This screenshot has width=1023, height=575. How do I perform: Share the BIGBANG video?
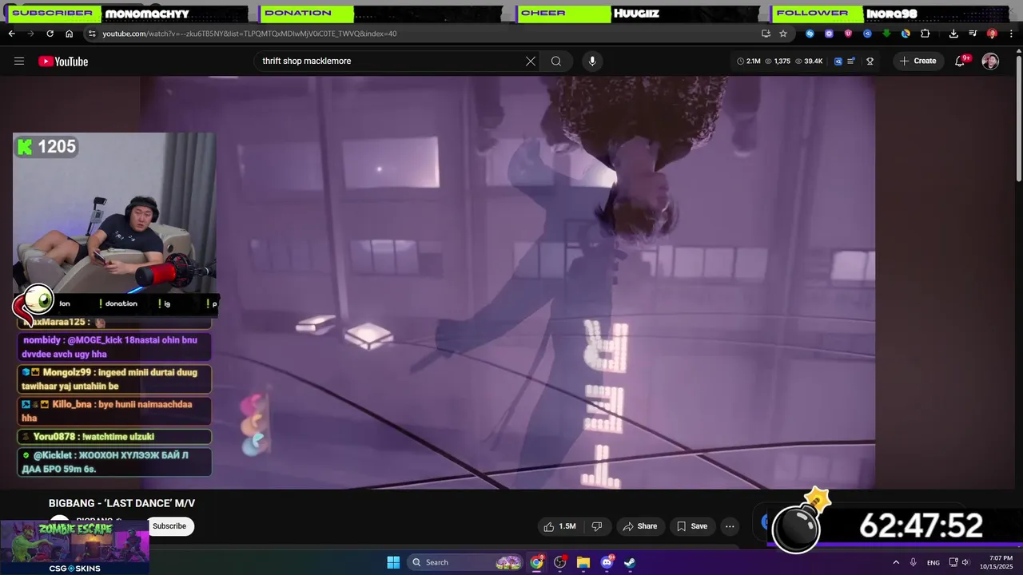639,526
